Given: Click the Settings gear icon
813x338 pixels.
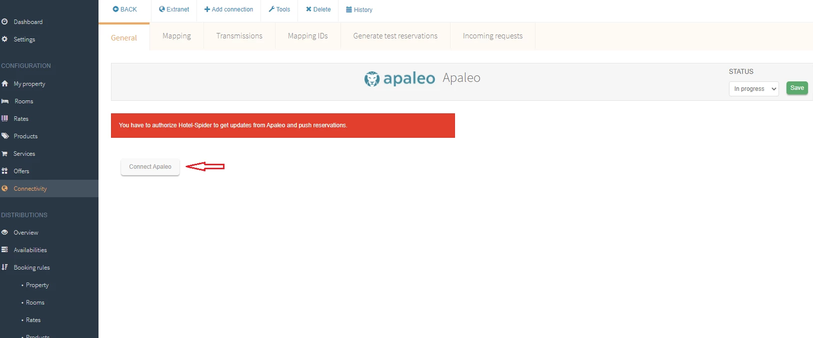Looking at the screenshot, I should click(4, 39).
